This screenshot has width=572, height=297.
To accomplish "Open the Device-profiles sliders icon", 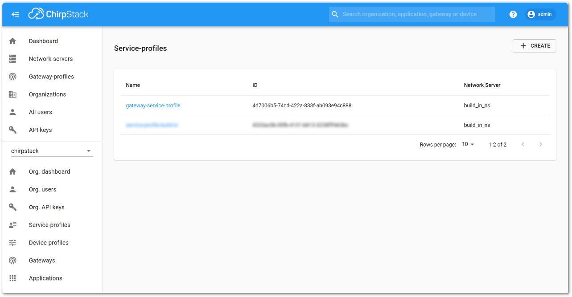I will [x=12, y=243].
